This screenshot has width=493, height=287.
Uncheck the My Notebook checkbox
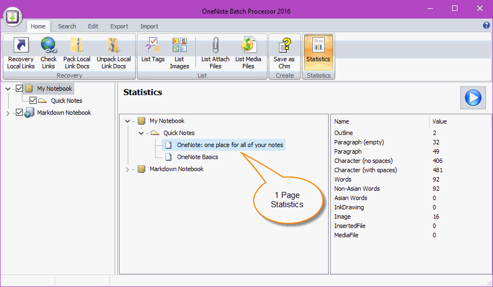pos(19,89)
